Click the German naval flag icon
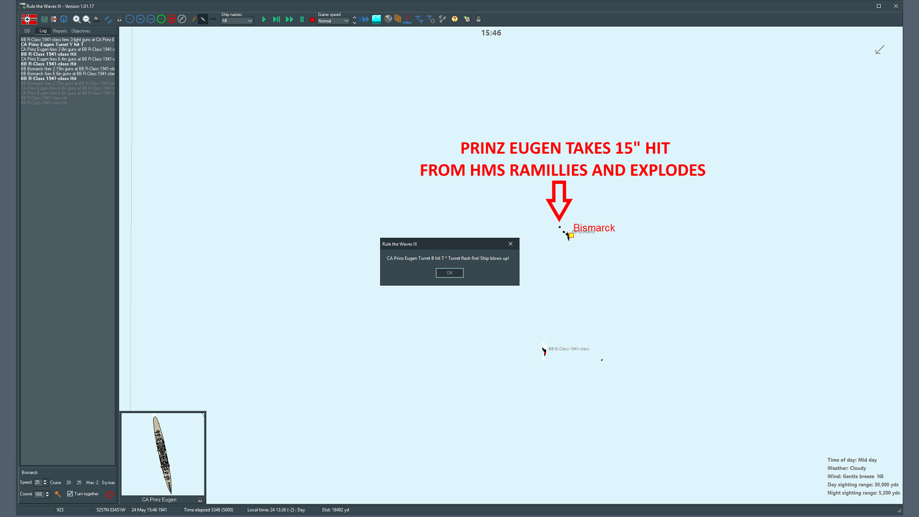The width and height of the screenshot is (919, 517). pyautogui.click(x=29, y=20)
